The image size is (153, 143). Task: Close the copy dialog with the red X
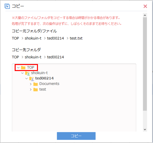click(x=145, y=6)
